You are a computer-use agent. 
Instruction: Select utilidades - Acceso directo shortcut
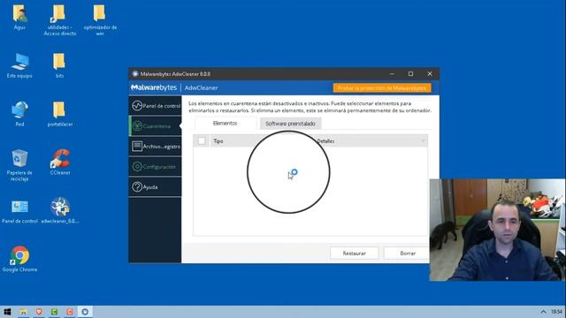pyautogui.click(x=59, y=20)
